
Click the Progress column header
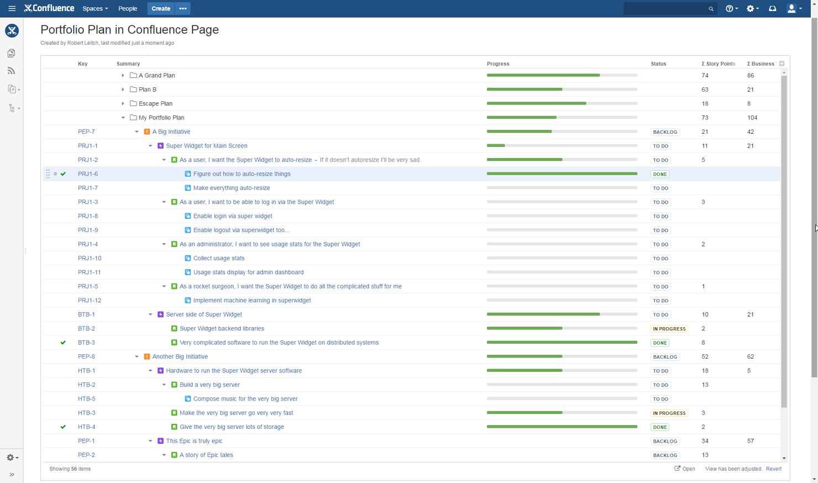[x=498, y=64]
